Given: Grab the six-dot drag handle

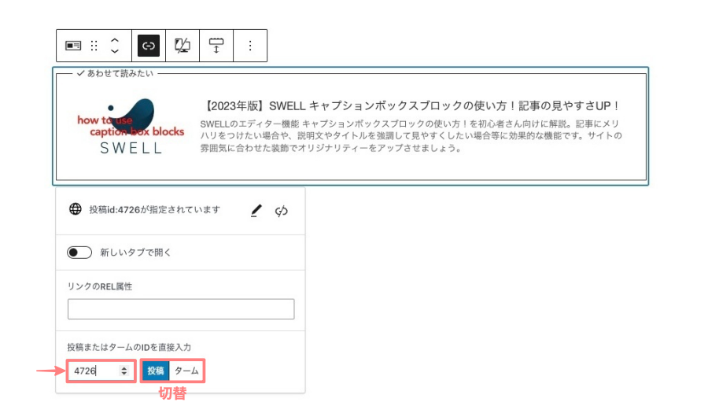Looking at the screenshot, I should (x=94, y=46).
